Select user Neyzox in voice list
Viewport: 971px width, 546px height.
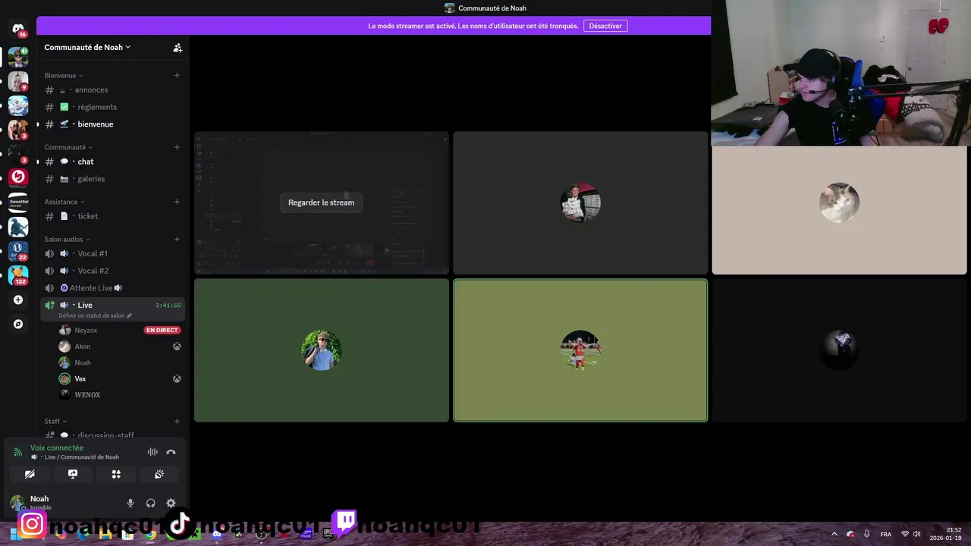click(x=119, y=330)
